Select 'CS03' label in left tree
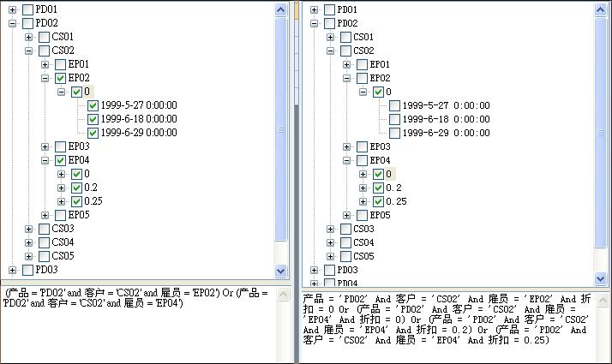 [x=63, y=229]
